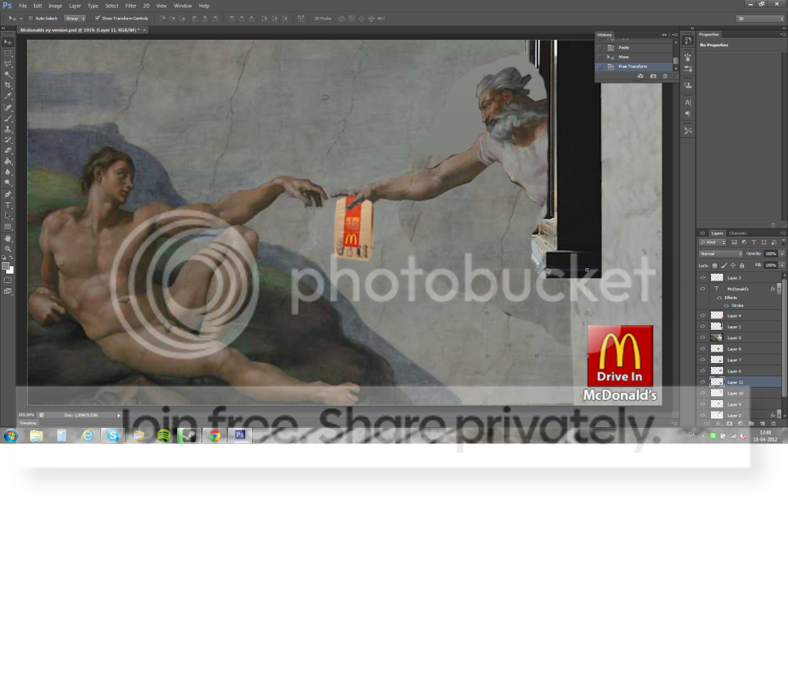Screen dimensions: 788x700
Task: Open Skype from the Windows taskbar
Action: 112,436
